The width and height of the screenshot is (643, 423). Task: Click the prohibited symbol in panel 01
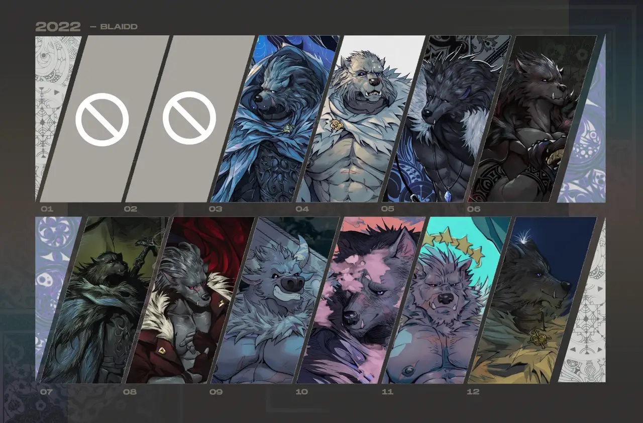pyautogui.click(x=102, y=119)
